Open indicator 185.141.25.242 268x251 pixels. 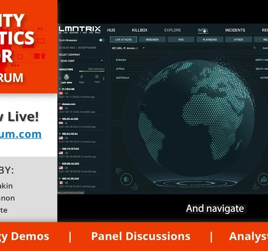70,178
